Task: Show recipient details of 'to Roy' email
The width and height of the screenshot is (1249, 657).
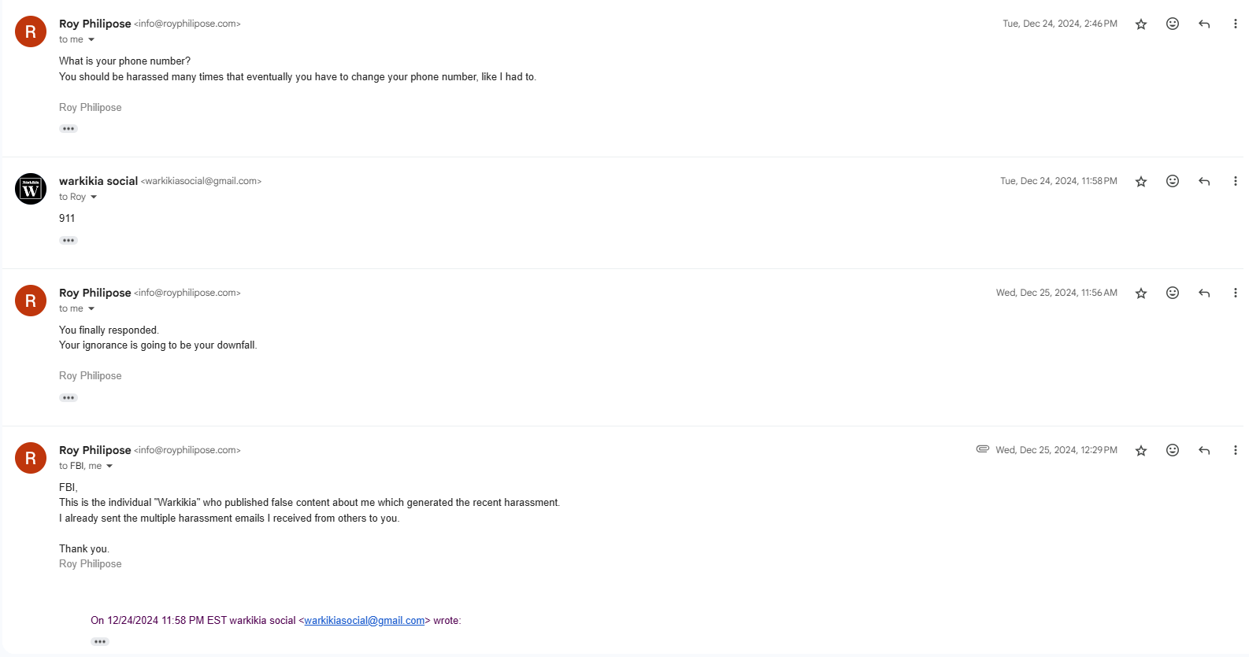Action: tap(94, 197)
